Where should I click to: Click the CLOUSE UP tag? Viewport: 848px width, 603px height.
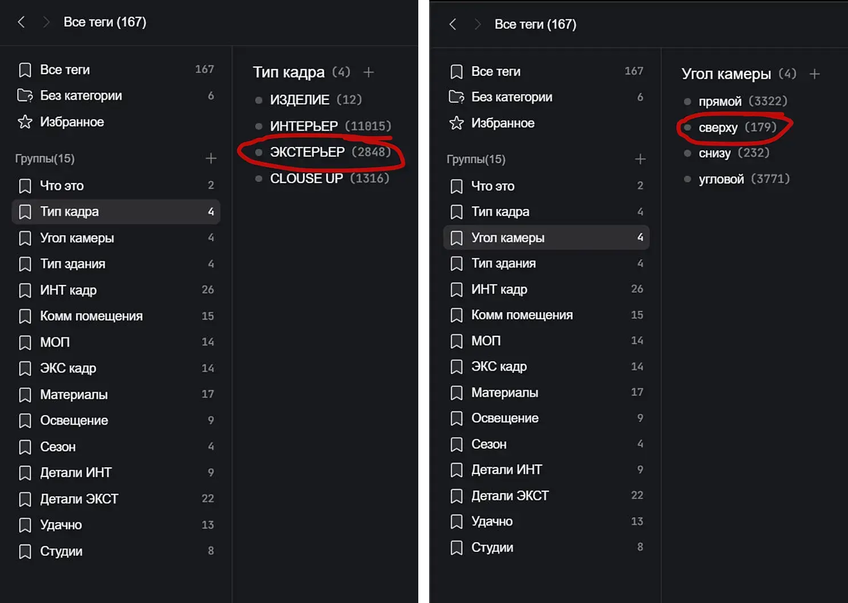pyautogui.click(x=306, y=178)
